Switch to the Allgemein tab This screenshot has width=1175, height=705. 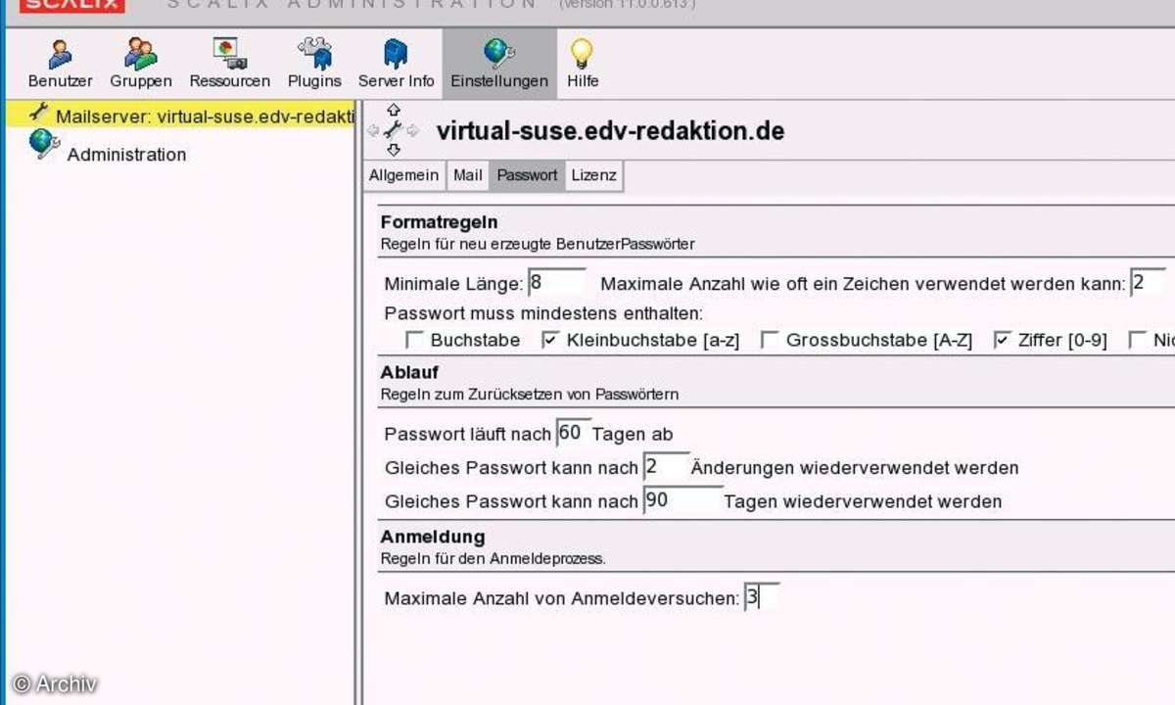coord(403,176)
